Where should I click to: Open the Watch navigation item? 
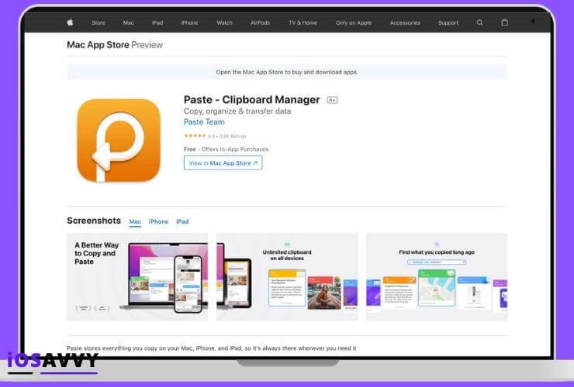click(224, 22)
